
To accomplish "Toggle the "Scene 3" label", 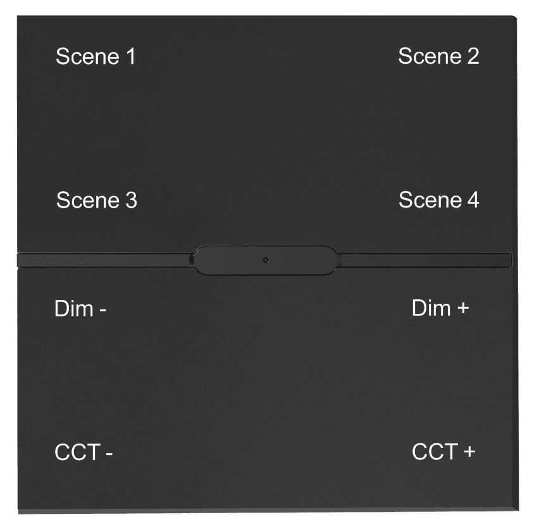I will click(x=96, y=201).
